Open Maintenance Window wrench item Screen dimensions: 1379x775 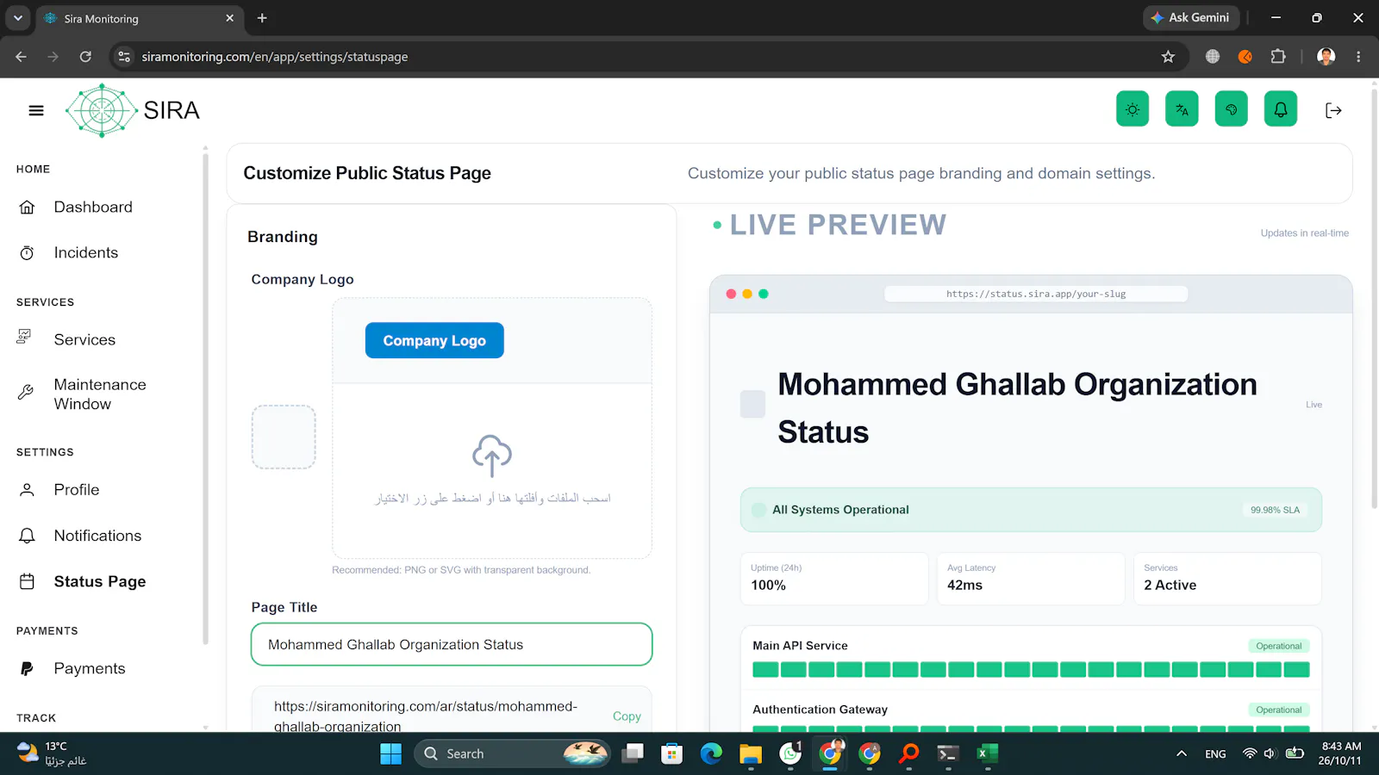(102, 394)
